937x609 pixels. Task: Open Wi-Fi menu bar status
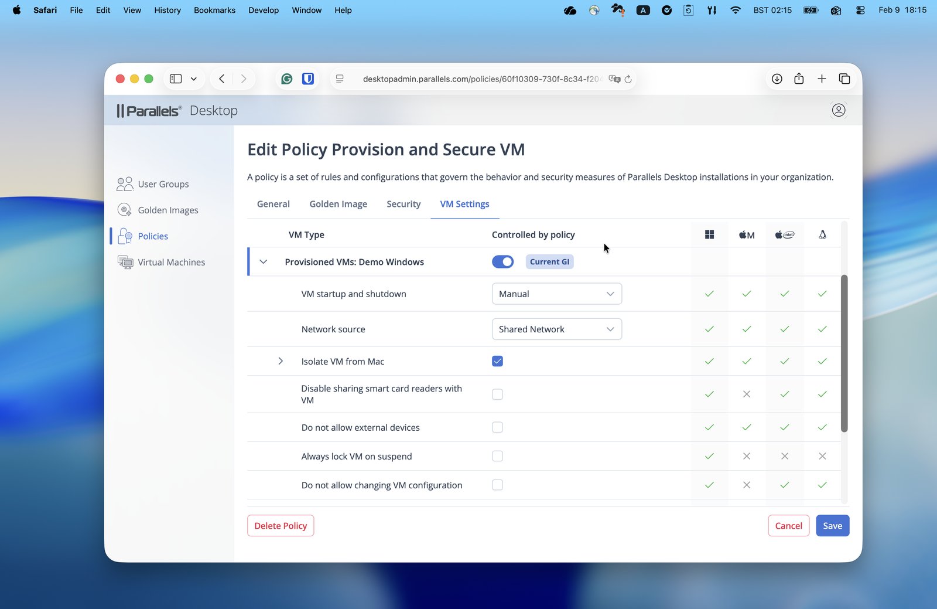pyautogui.click(x=736, y=10)
